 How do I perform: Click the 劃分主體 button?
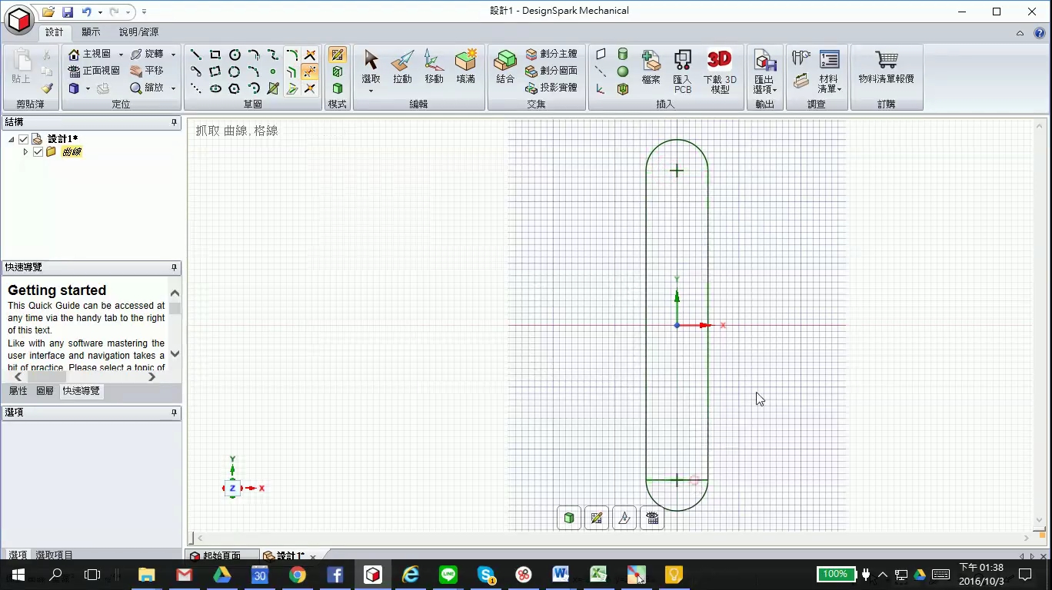[551, 55]
